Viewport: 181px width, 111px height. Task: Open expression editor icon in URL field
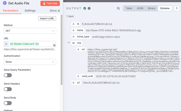[x=54, y=45]
